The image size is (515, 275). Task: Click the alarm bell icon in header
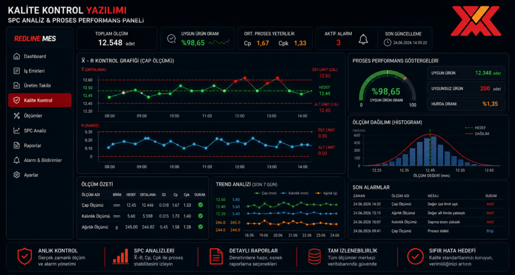363,39
